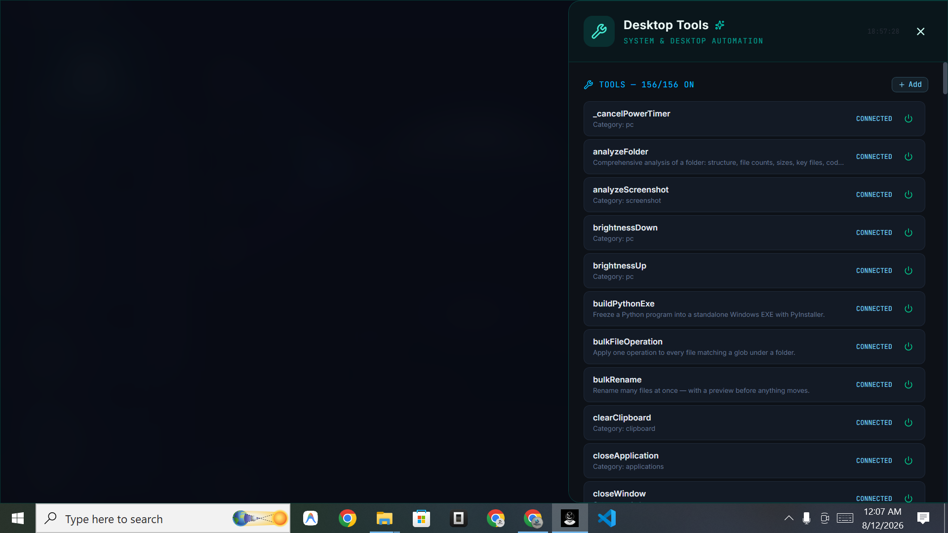
Task: Click the Add tool button
Action: (x=909, y=85)
